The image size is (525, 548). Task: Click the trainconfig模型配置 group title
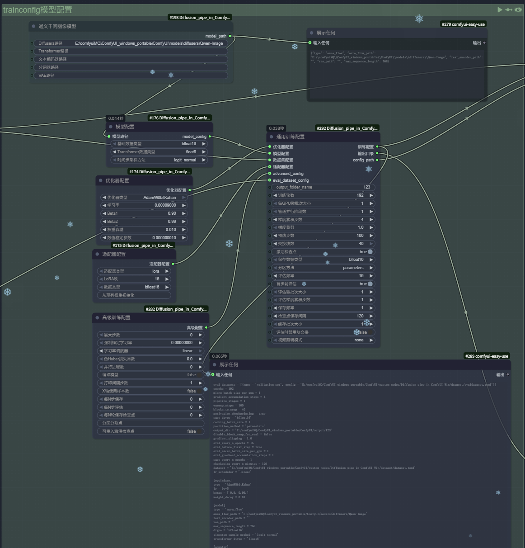pos(37,10)
